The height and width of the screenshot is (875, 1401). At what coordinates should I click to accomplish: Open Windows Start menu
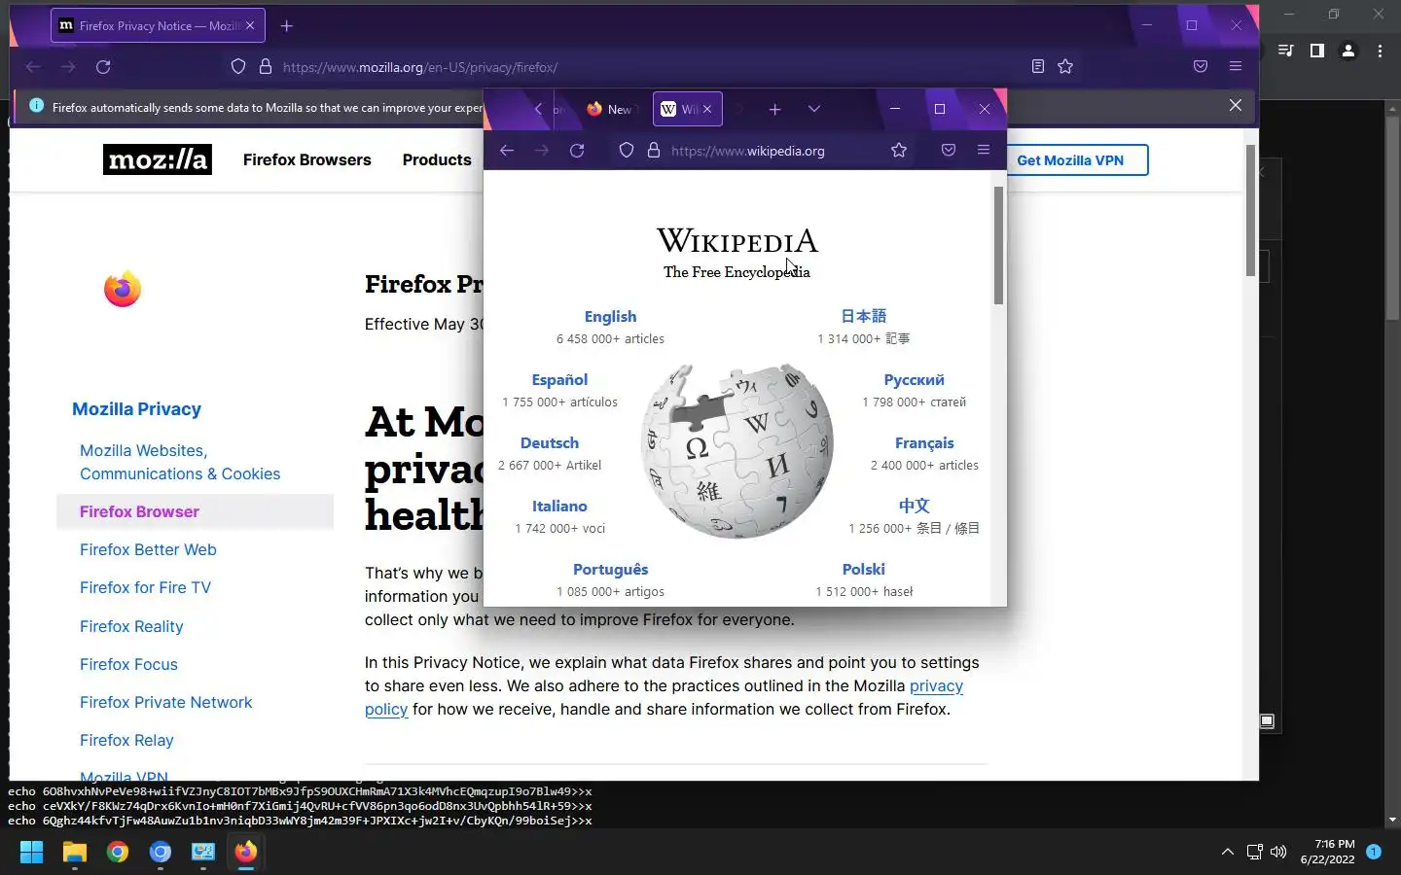click(x=31, y=853)
